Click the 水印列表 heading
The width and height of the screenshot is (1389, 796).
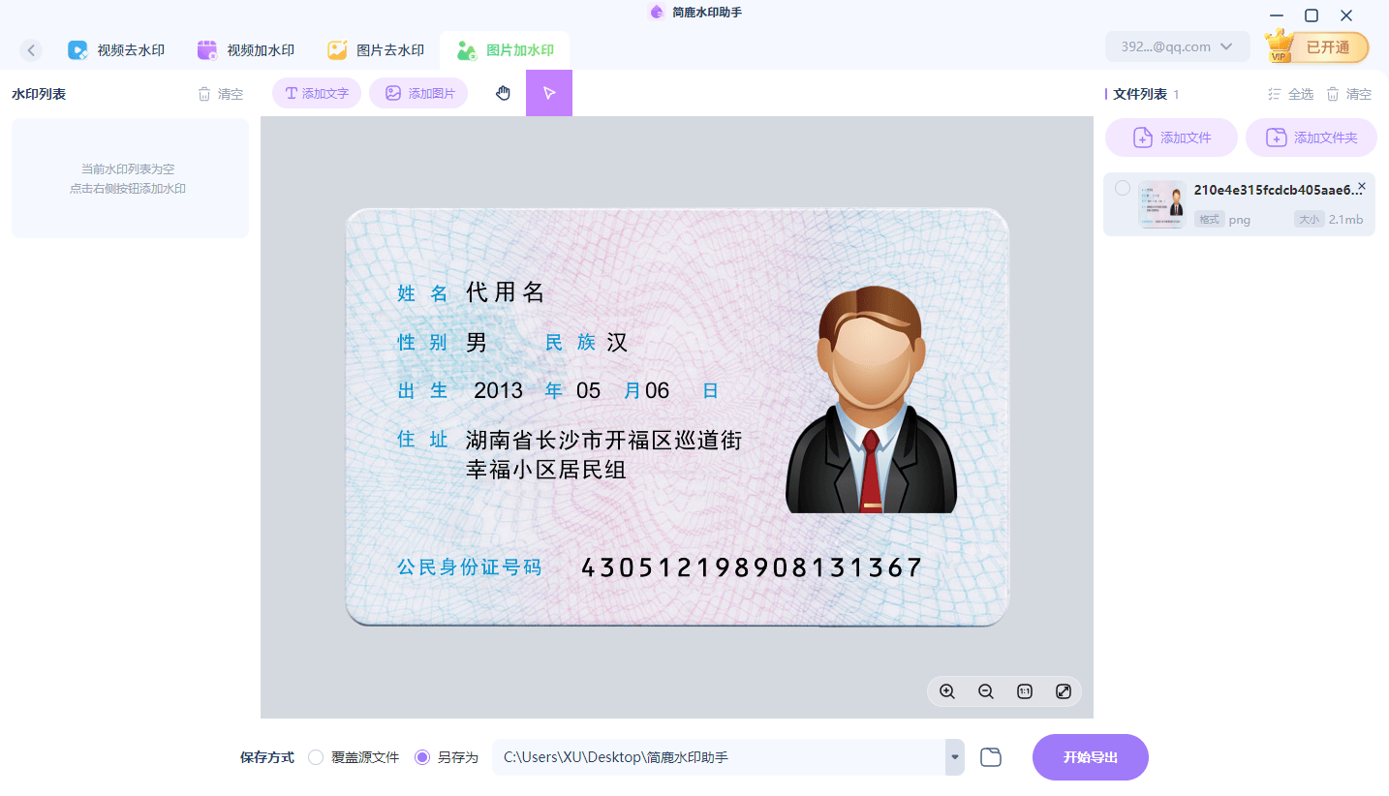[x=39, y=94]
